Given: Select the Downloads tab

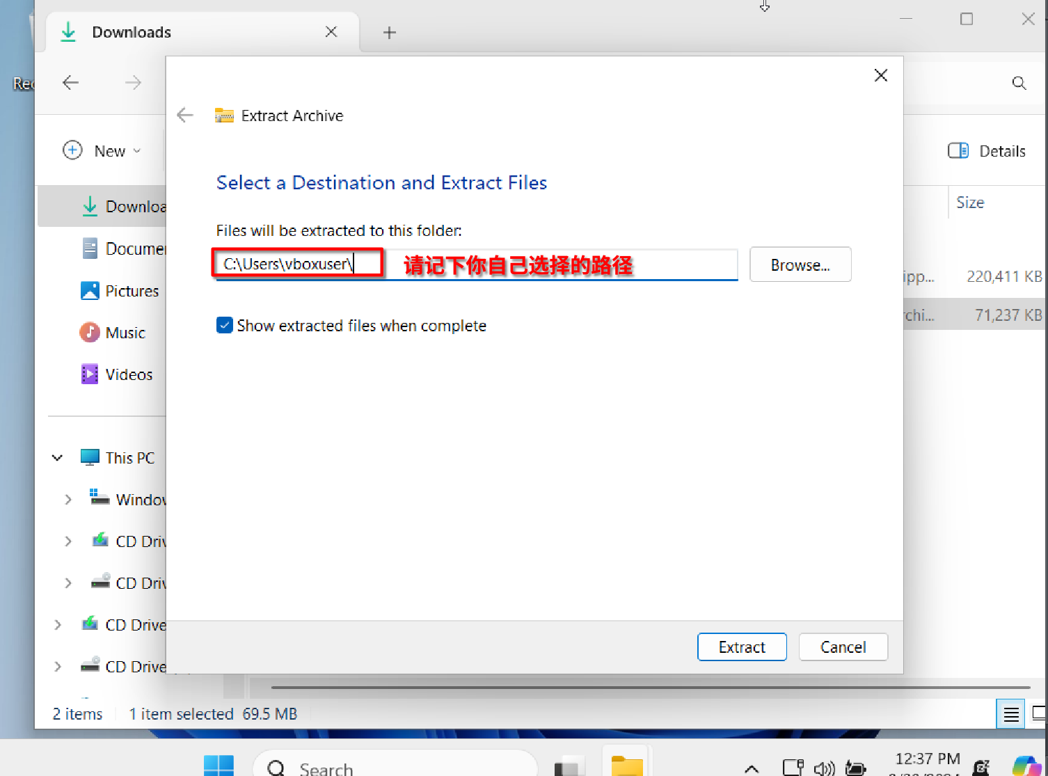Looking at the screenshot, I should [x=131, y=33].
